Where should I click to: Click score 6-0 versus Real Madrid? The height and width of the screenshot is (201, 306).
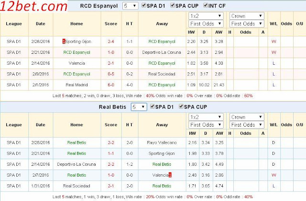click(111, 85)
